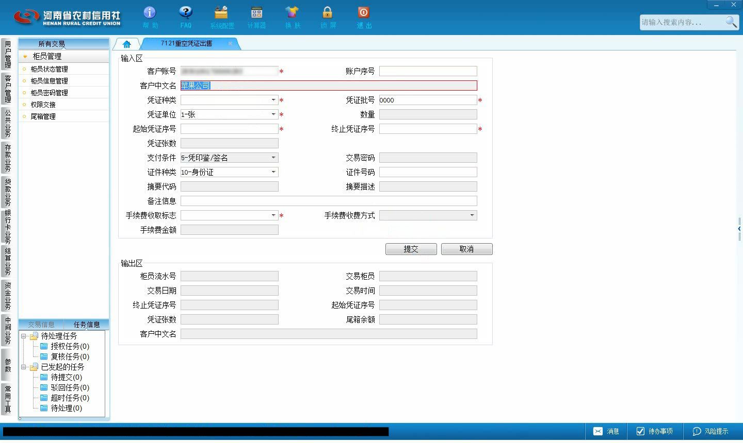Screen dimensions: 743x443
Task: Open the 中间业务 side tab
Action: (x=7, y=330)
